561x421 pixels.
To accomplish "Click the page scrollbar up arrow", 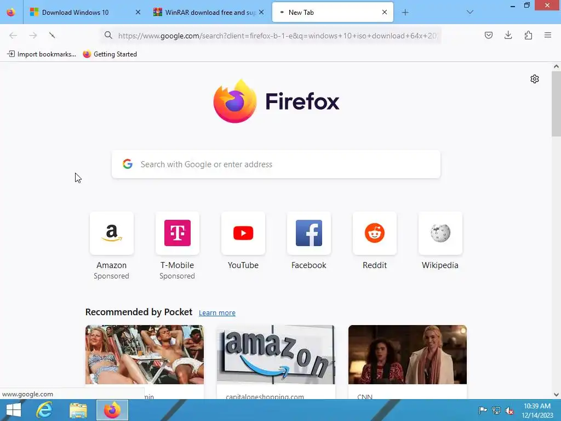I will coord(556,66).
